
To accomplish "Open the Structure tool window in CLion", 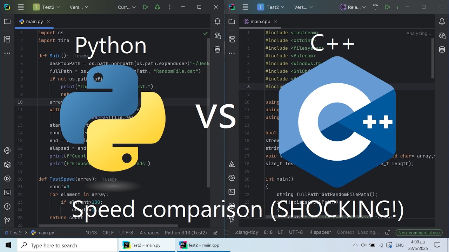I will point(232,39).
